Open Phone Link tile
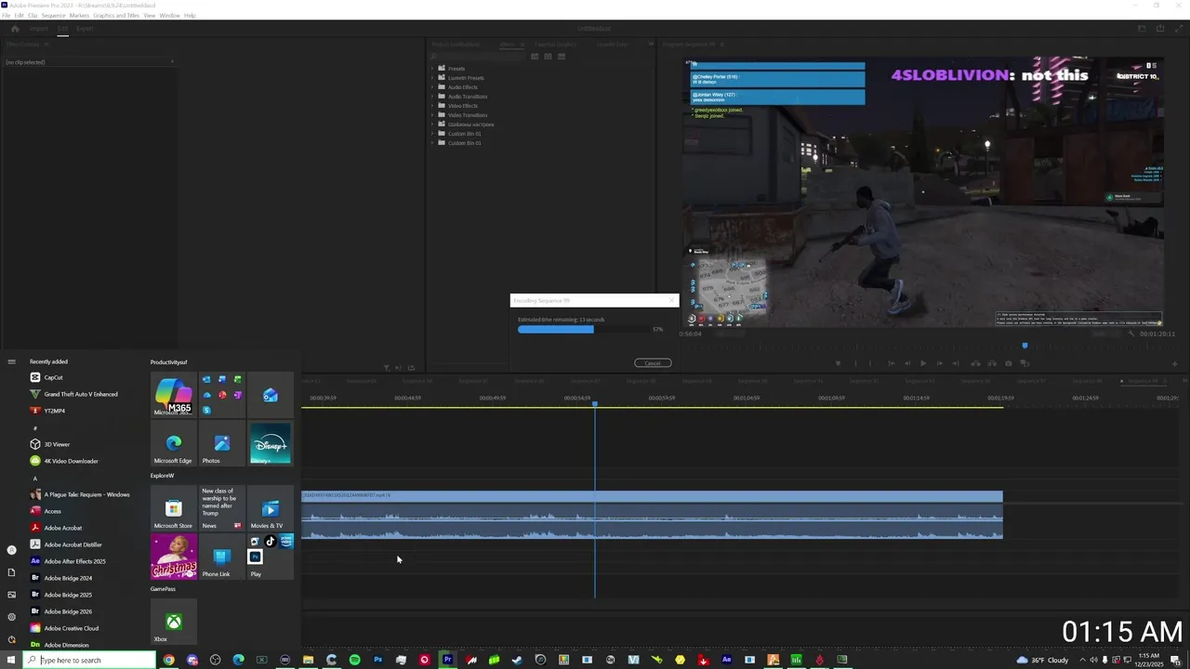The width and height of the screenshot is (1190, 669). point(222,557)
